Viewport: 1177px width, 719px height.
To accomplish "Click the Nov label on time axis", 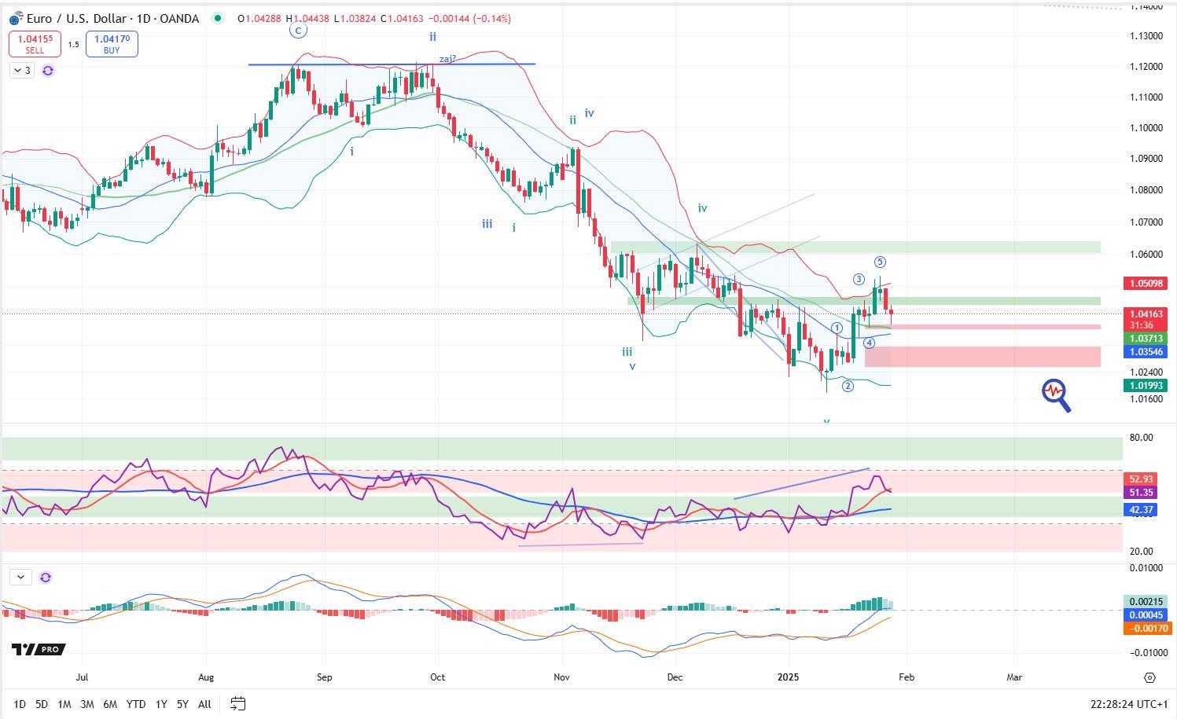I will [561, 677].
